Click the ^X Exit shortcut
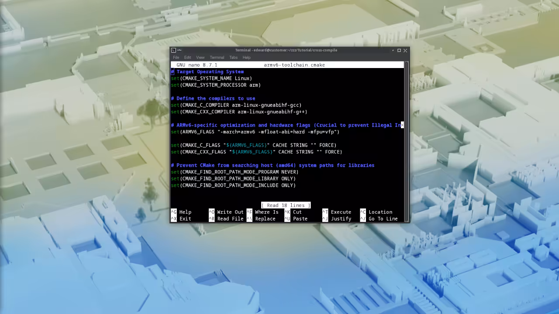 (181, 219)
